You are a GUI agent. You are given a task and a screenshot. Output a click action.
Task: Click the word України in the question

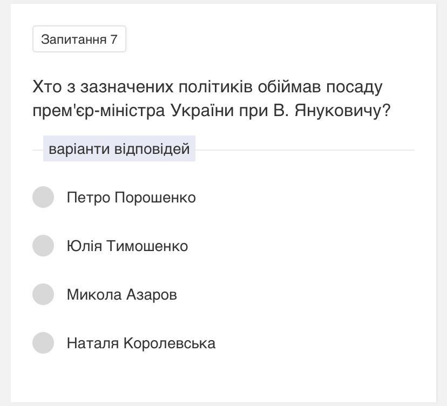(x=202, y=111)
